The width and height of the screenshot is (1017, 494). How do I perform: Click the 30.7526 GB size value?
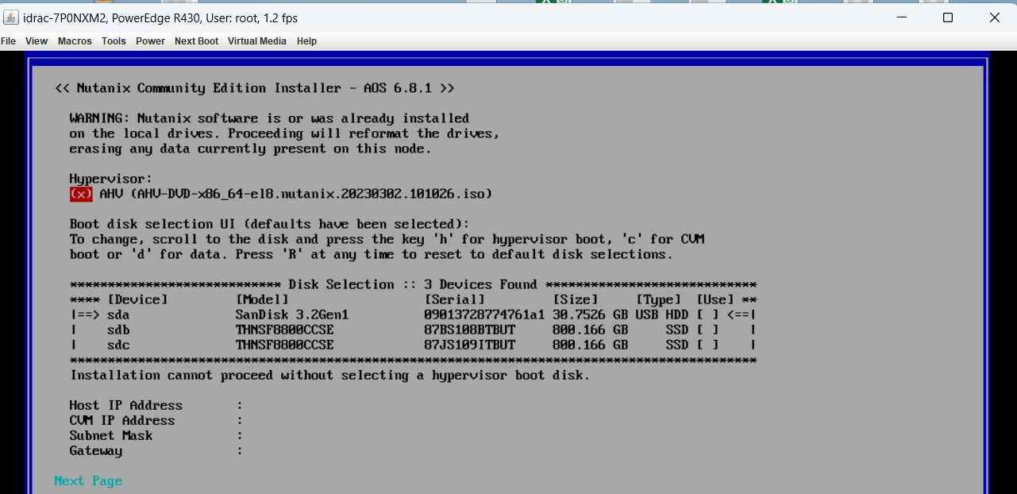[x=590, y=315]
